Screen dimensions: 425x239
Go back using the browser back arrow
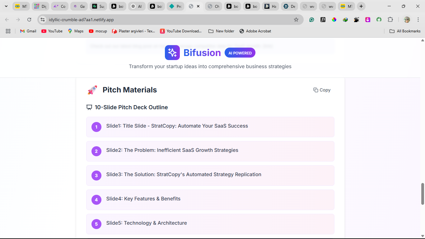pos(7,20)
